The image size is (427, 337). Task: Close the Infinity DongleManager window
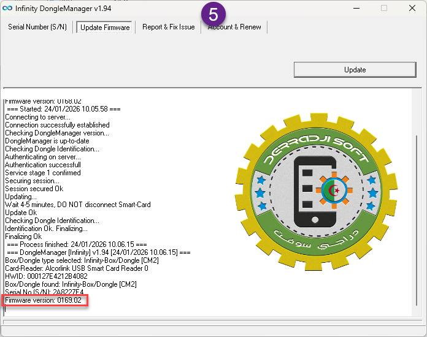coord(412,8)
